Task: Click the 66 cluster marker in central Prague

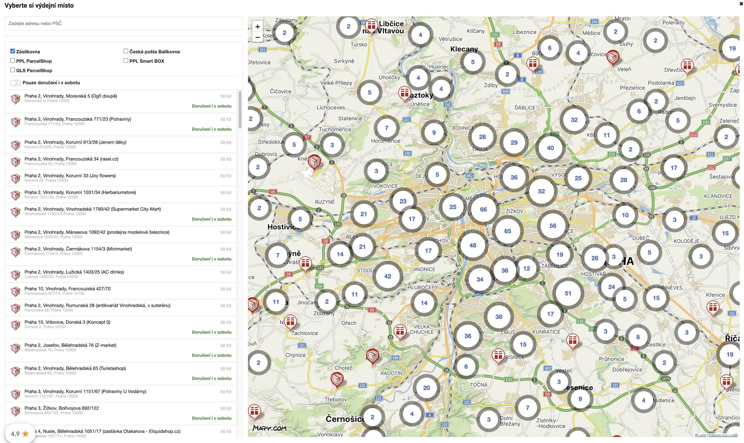Action: point(483,209)
